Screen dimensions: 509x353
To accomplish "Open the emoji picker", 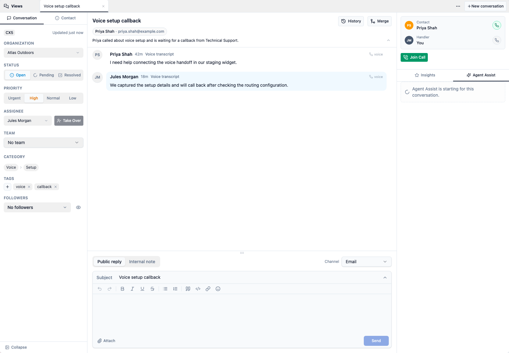I will pos(218,289).
